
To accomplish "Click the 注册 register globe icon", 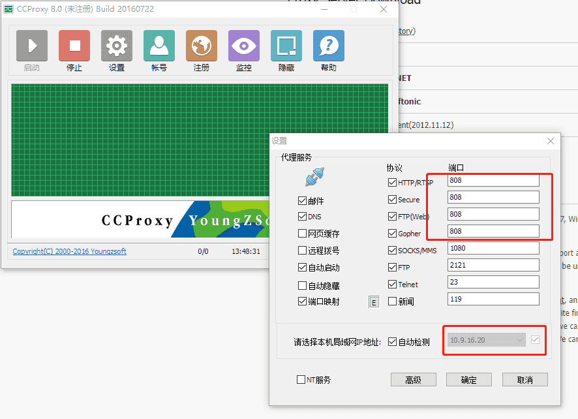I will click(202, 46).
